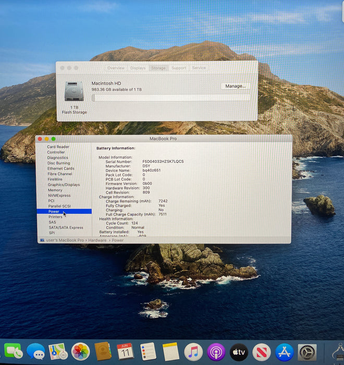The width and height of the screenshot is (344, 365).
Task: Open the Photos app icon
Action: coord(81,351)
